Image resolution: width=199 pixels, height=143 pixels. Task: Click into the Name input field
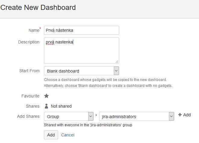tap(82, 30)
